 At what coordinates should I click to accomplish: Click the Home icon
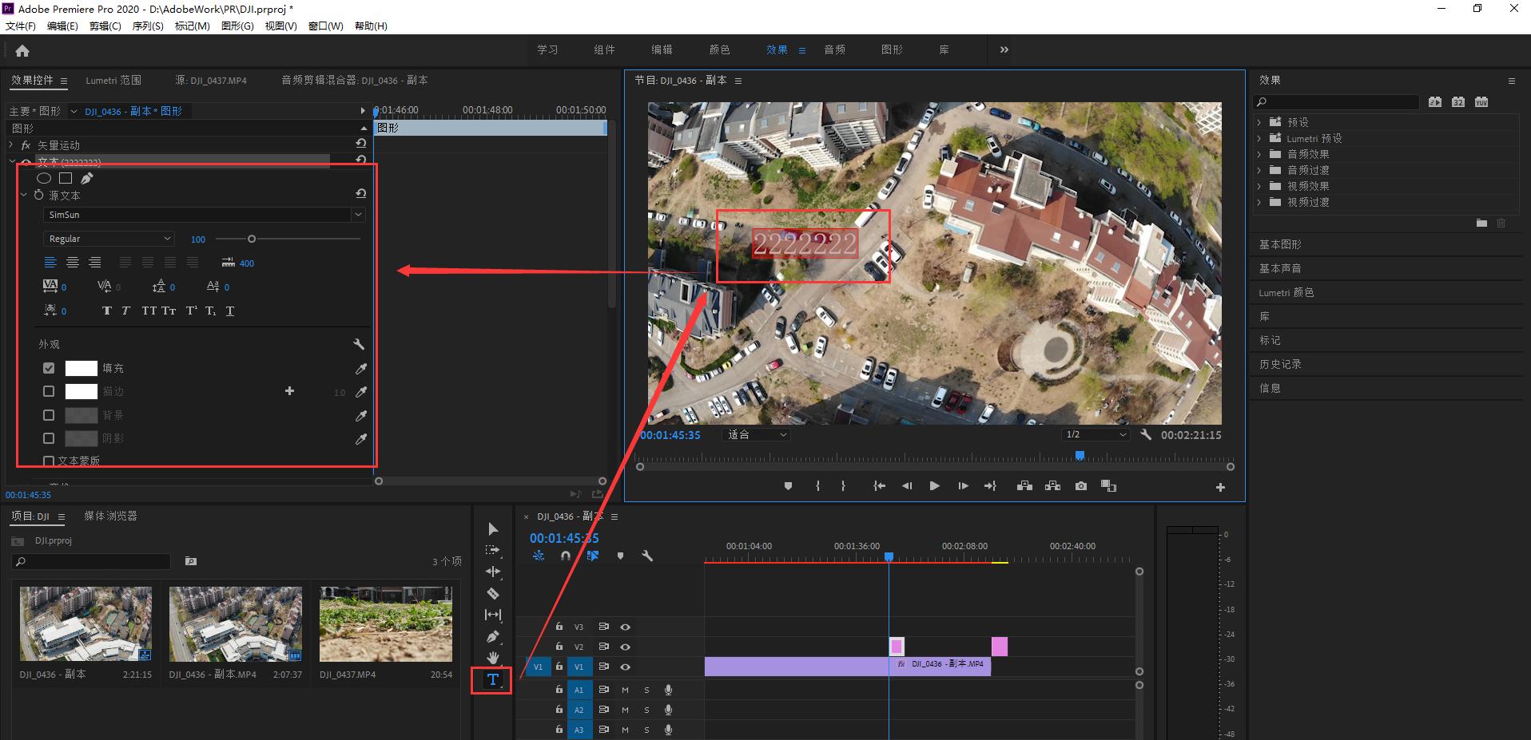click(x=22, y=51)
